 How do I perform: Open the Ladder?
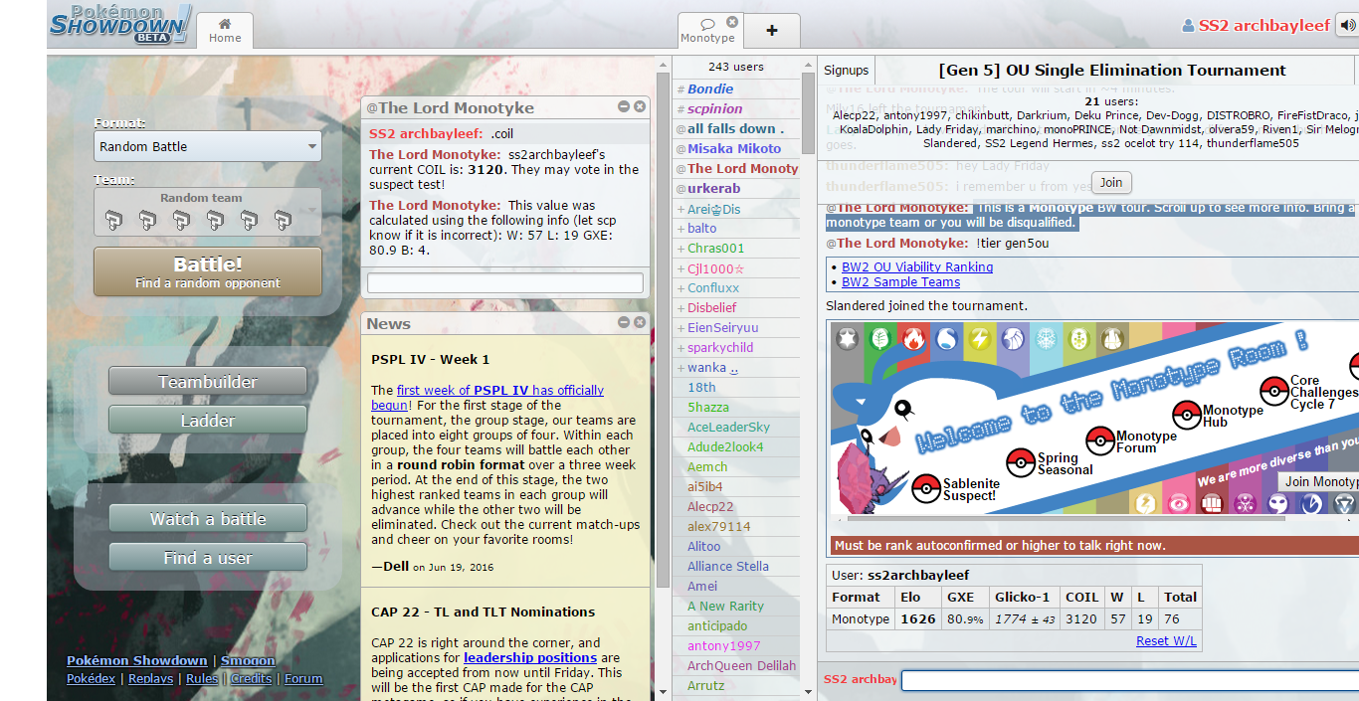(x=208, y=421)
